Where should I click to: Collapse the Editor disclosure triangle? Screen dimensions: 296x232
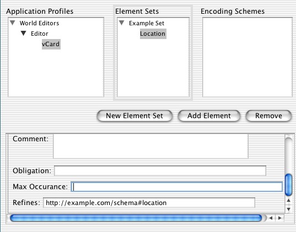click(24, 34)
